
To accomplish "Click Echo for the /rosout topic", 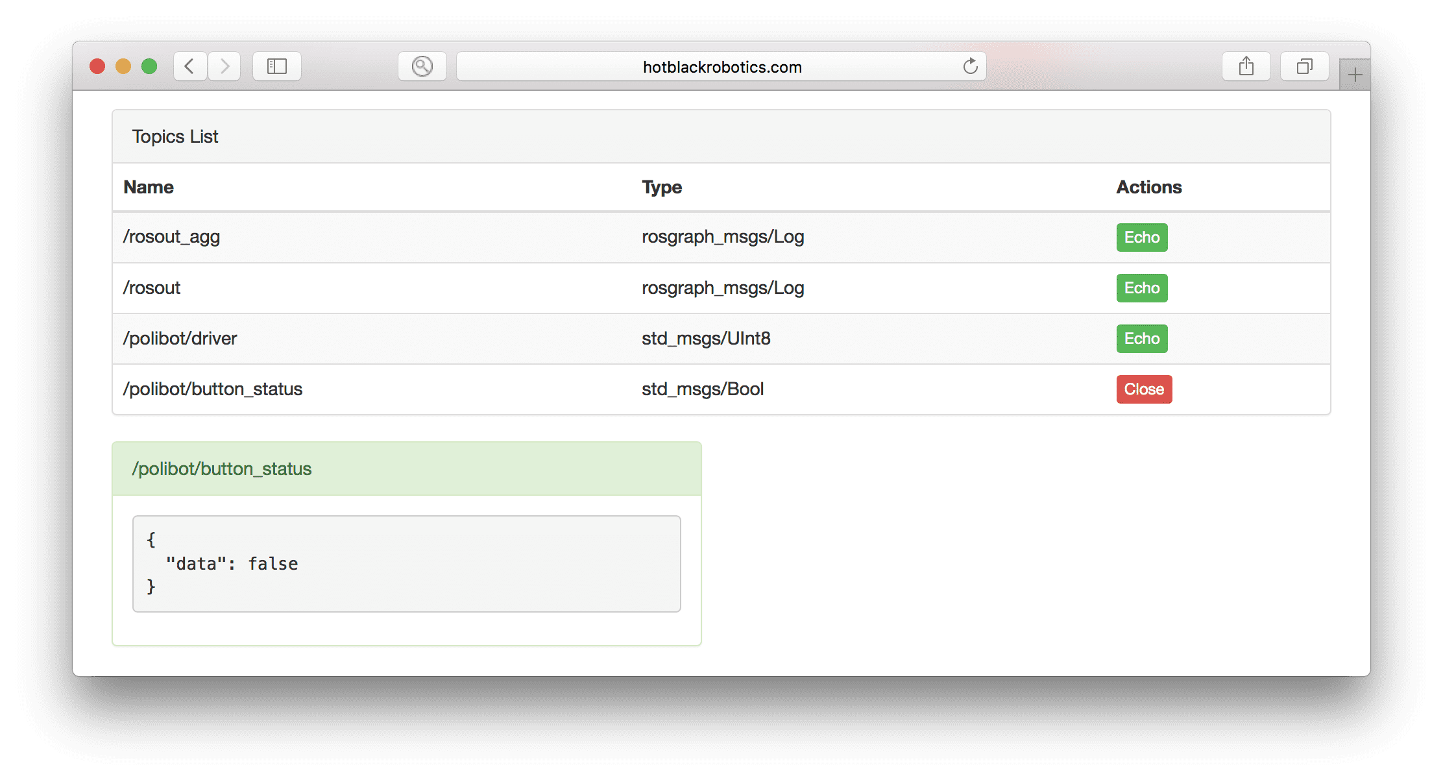I will (1141, 288).
